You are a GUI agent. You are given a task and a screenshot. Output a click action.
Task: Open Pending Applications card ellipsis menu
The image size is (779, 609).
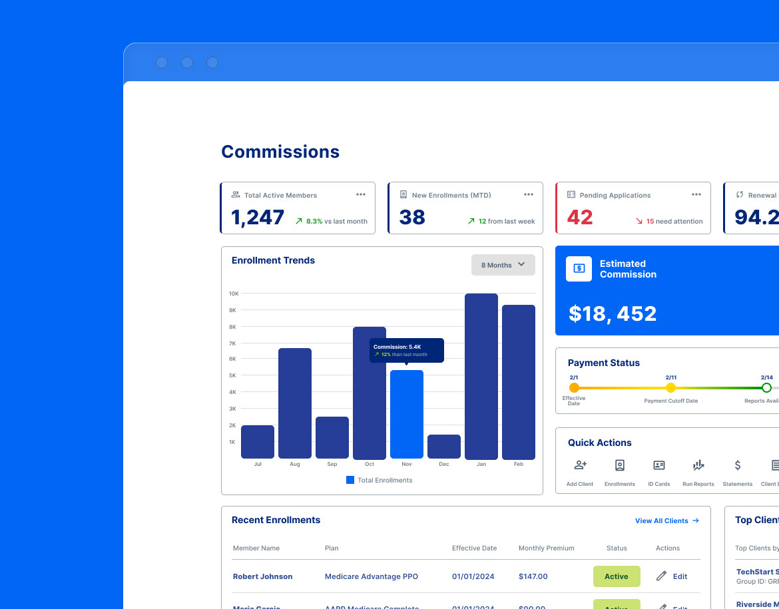coord(696,195)
